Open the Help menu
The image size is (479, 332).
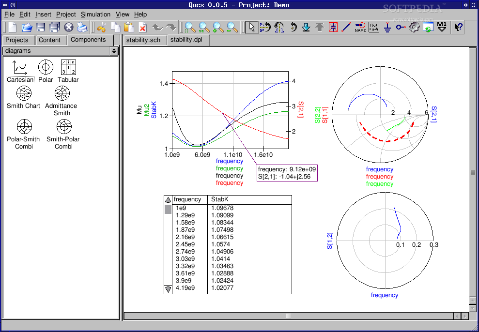tap(140, 15)
